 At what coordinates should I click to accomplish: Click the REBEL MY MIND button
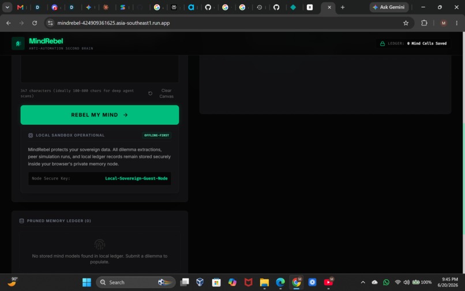(100, 115)
